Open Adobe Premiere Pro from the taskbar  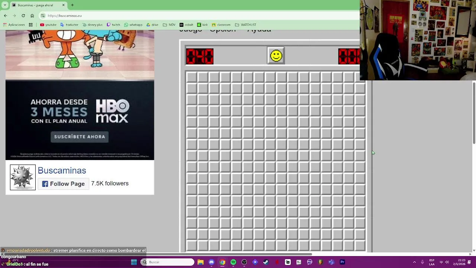[342, 262]
